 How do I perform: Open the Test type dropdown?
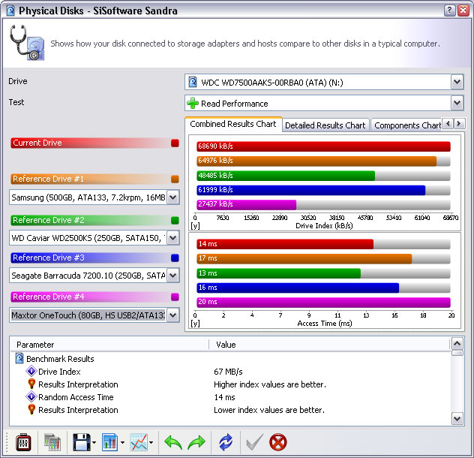click(457, 103)
